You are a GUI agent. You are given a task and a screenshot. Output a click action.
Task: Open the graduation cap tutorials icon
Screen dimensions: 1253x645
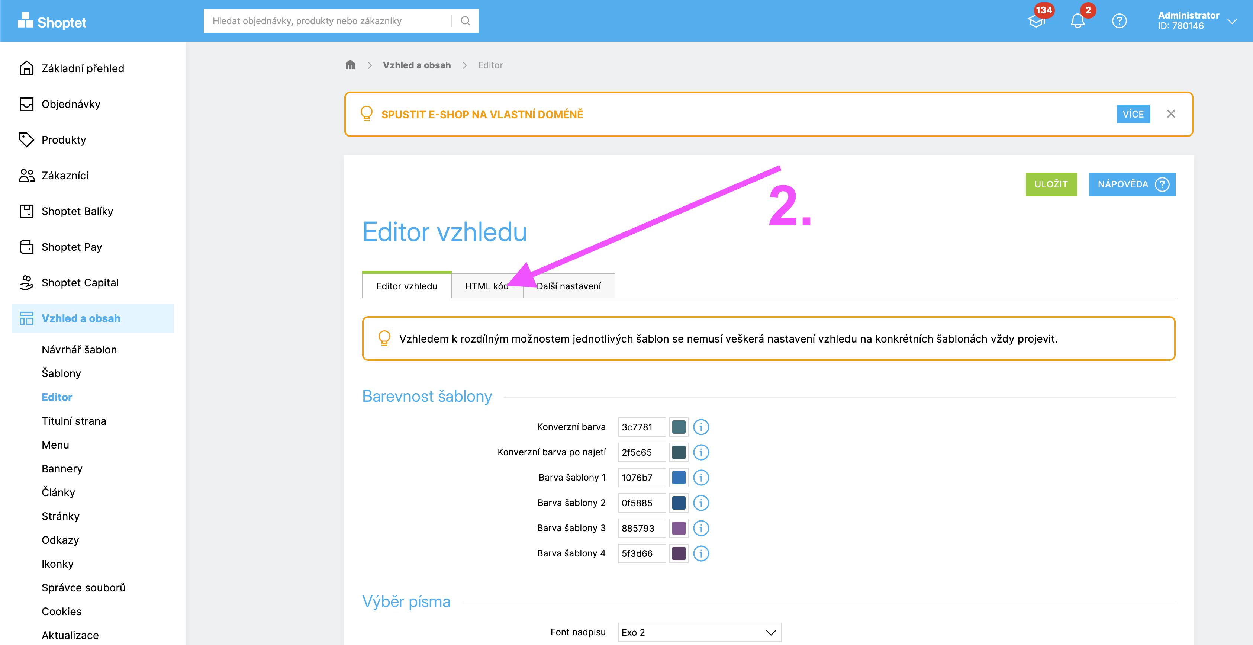1037,21
